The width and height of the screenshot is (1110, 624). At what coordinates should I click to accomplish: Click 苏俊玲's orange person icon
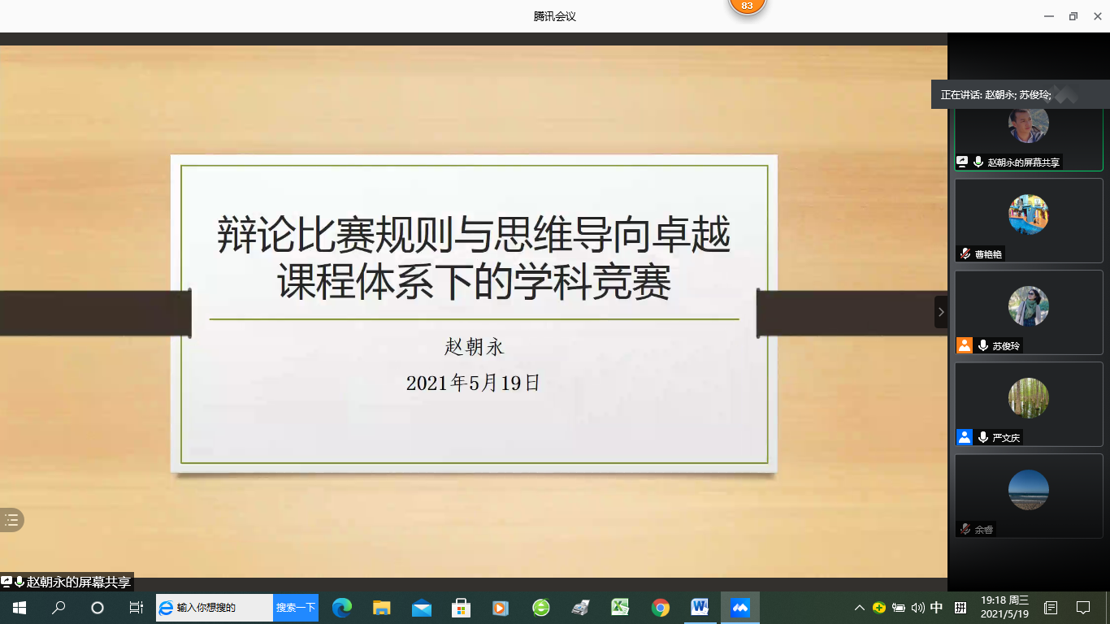coord(965,345)
